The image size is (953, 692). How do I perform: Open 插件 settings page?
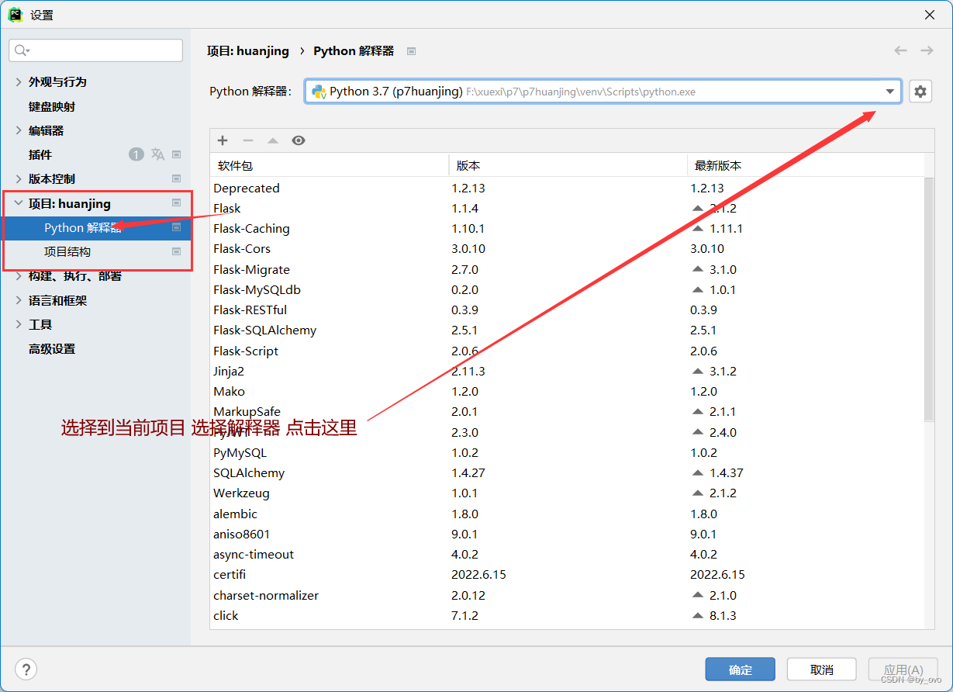40,154
